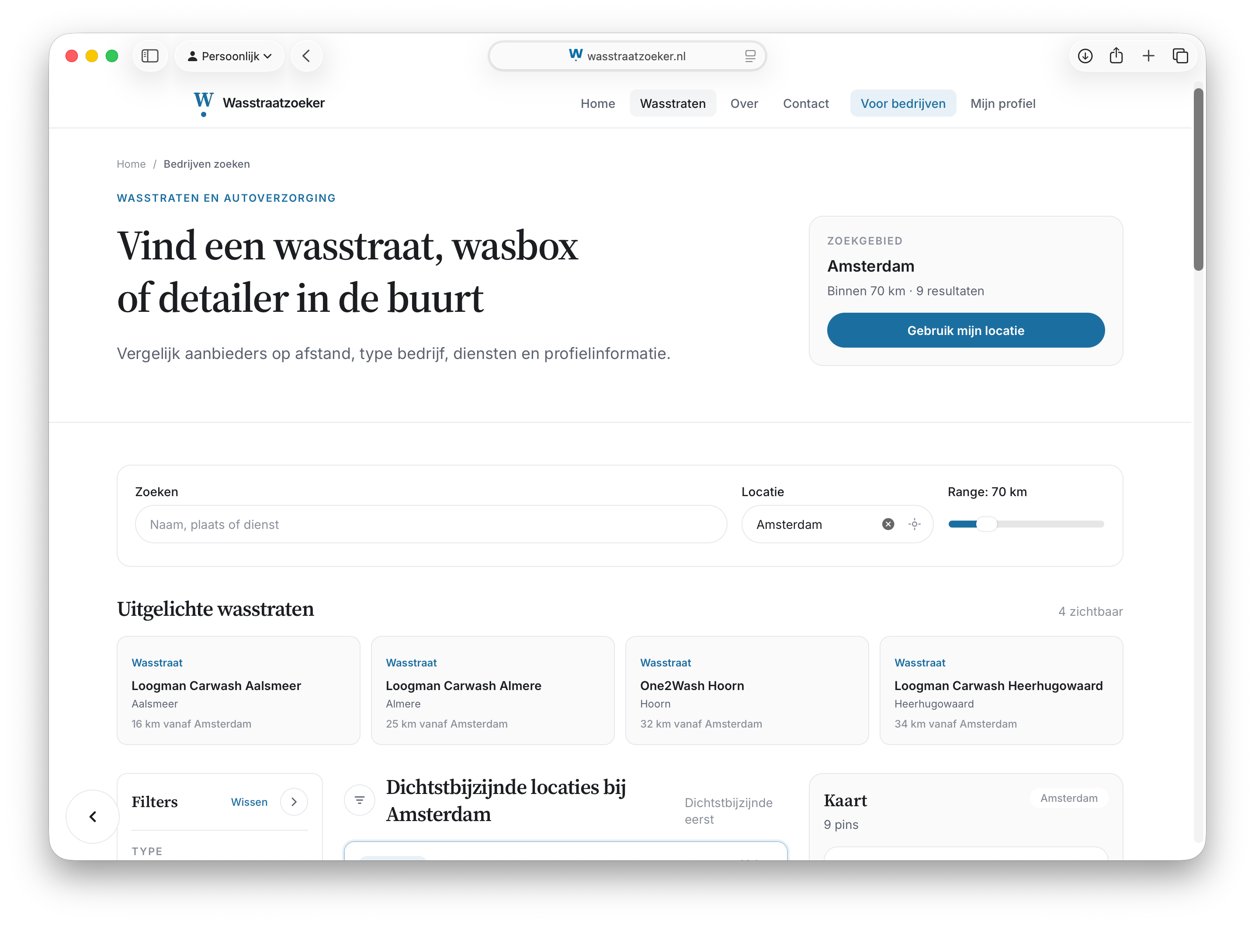Toggle the Safari sidebar icon
Screen dimensions: 1255x925
pos(149,56)
